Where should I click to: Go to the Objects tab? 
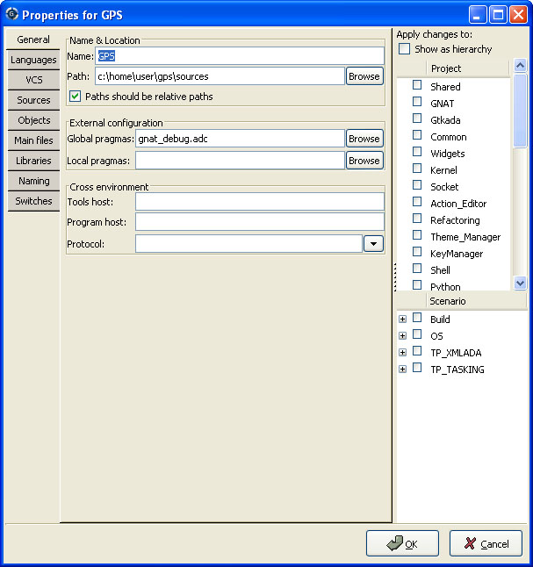coord(33,120)
